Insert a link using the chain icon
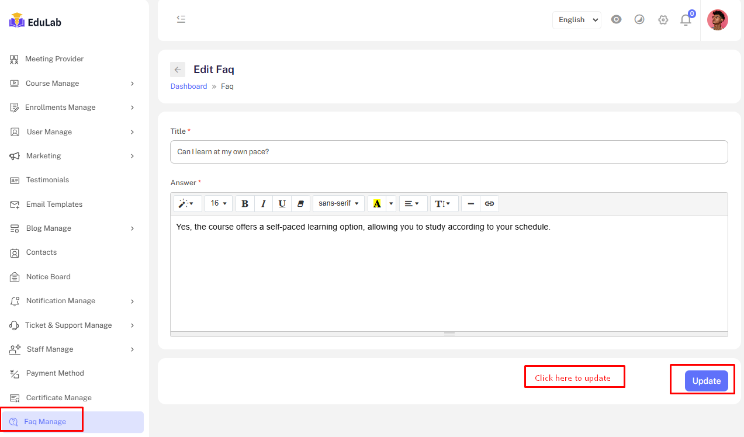Screen dimensions: 744x437 pyautogui.click(x=489, y=203)
